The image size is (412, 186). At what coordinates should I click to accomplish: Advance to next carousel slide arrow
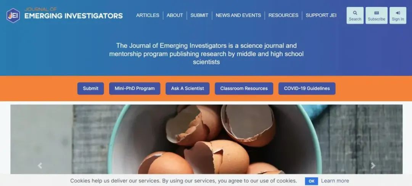point(373,165)
